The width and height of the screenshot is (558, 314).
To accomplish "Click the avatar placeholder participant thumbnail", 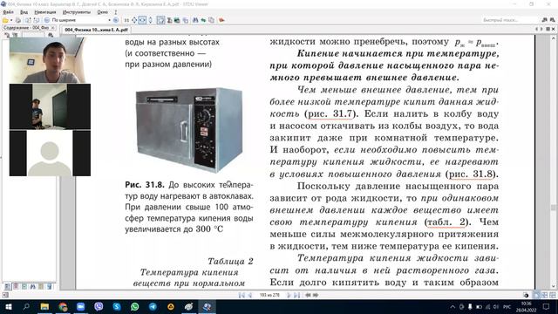I will tap(50, 154).
